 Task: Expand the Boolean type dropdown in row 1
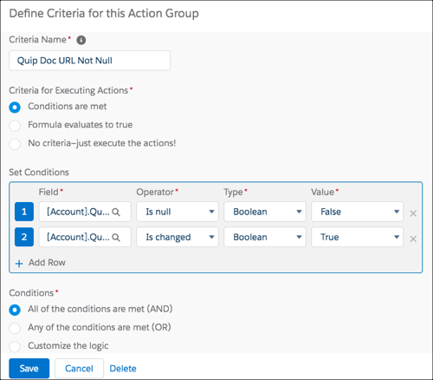[265, 212]
